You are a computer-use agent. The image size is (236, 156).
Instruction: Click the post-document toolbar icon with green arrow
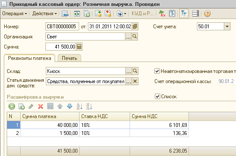coord(98,13)
